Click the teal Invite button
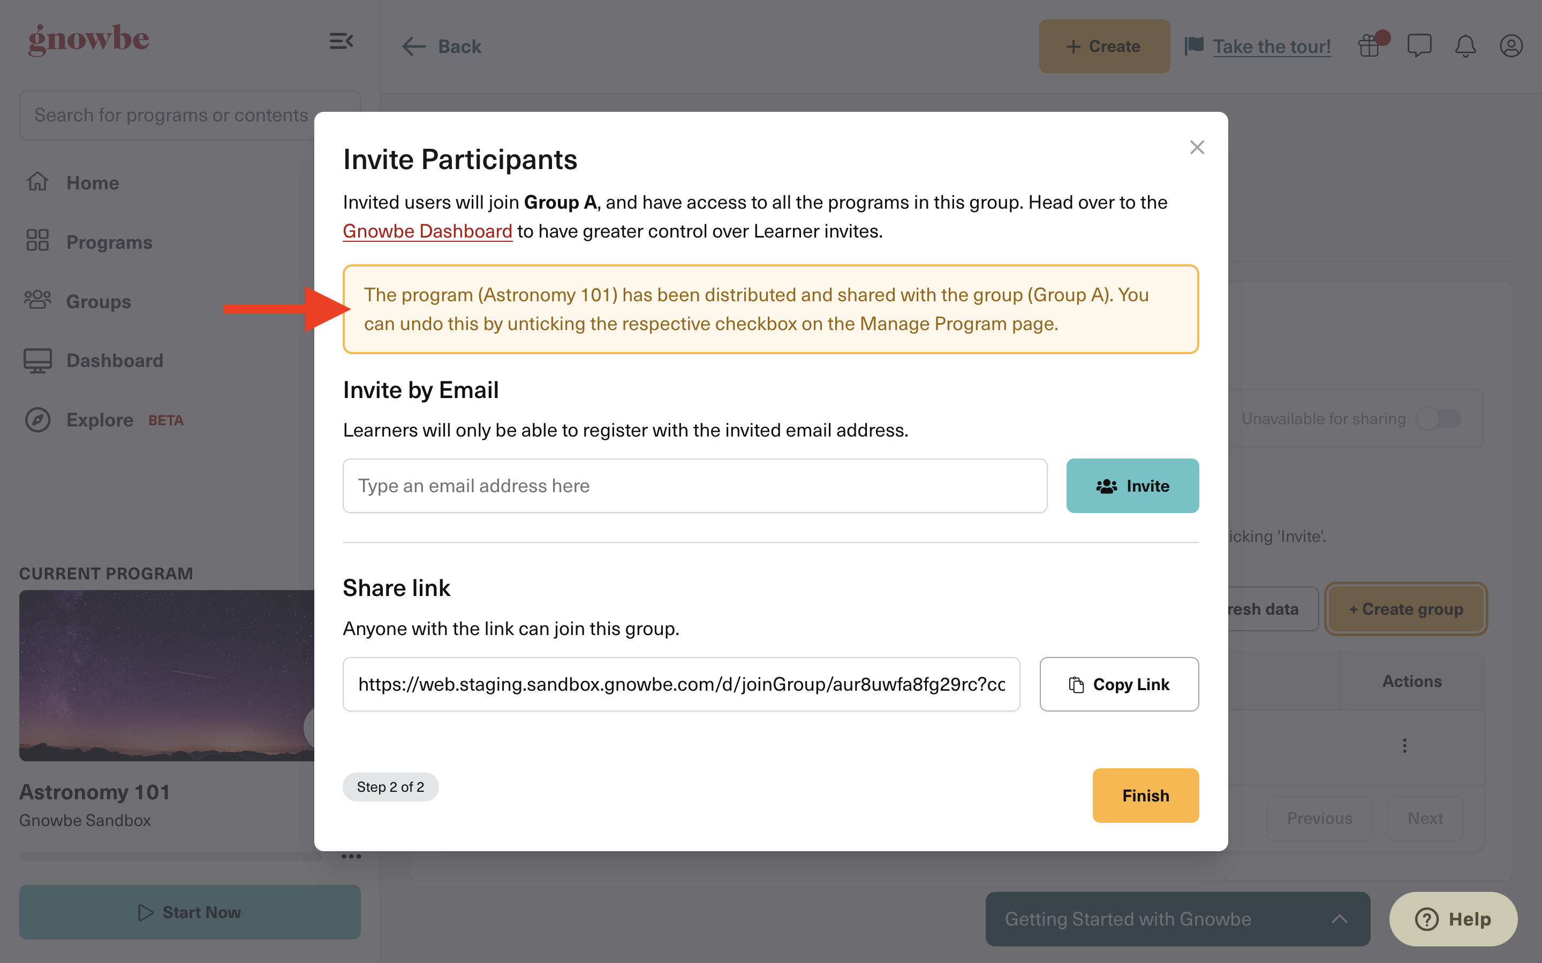This screenshot has height=963, width=1542. [1132, 485]
